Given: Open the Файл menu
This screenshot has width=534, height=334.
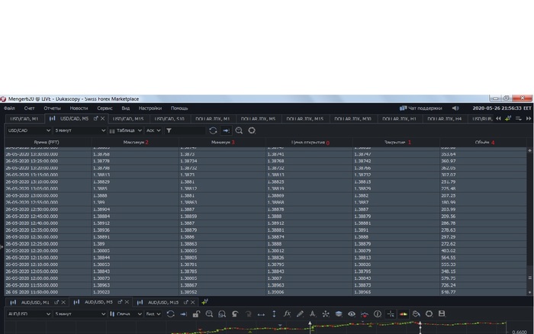Looking at the screenshot, I should pyautogui.click(x=9, y=108).
